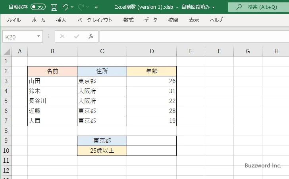Open the file name version dropdown
This screenshot has height=179, width=289.
point(214,8)
